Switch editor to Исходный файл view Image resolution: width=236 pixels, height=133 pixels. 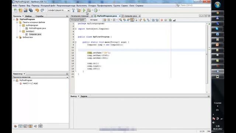(78, 20)
